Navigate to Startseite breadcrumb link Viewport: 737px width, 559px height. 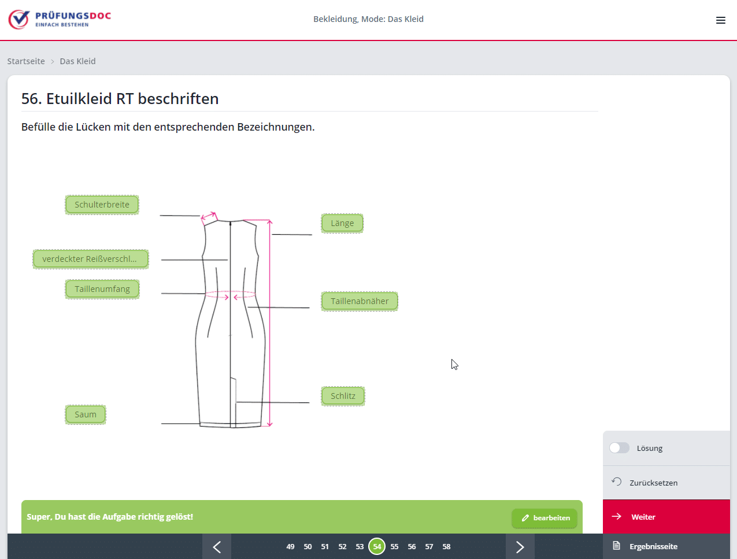[x=26, y=61]
